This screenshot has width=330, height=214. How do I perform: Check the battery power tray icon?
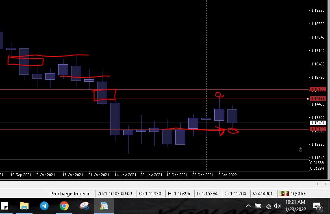coord(258,206)
